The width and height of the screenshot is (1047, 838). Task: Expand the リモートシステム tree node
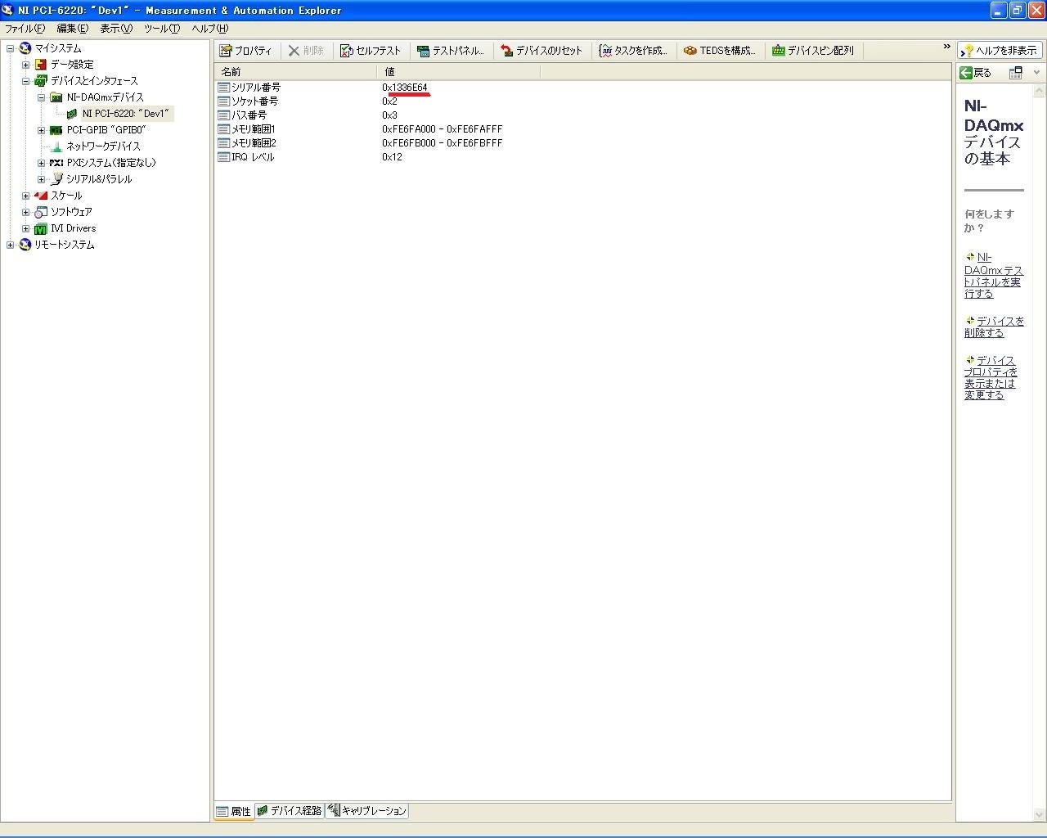tap(10, 245)
